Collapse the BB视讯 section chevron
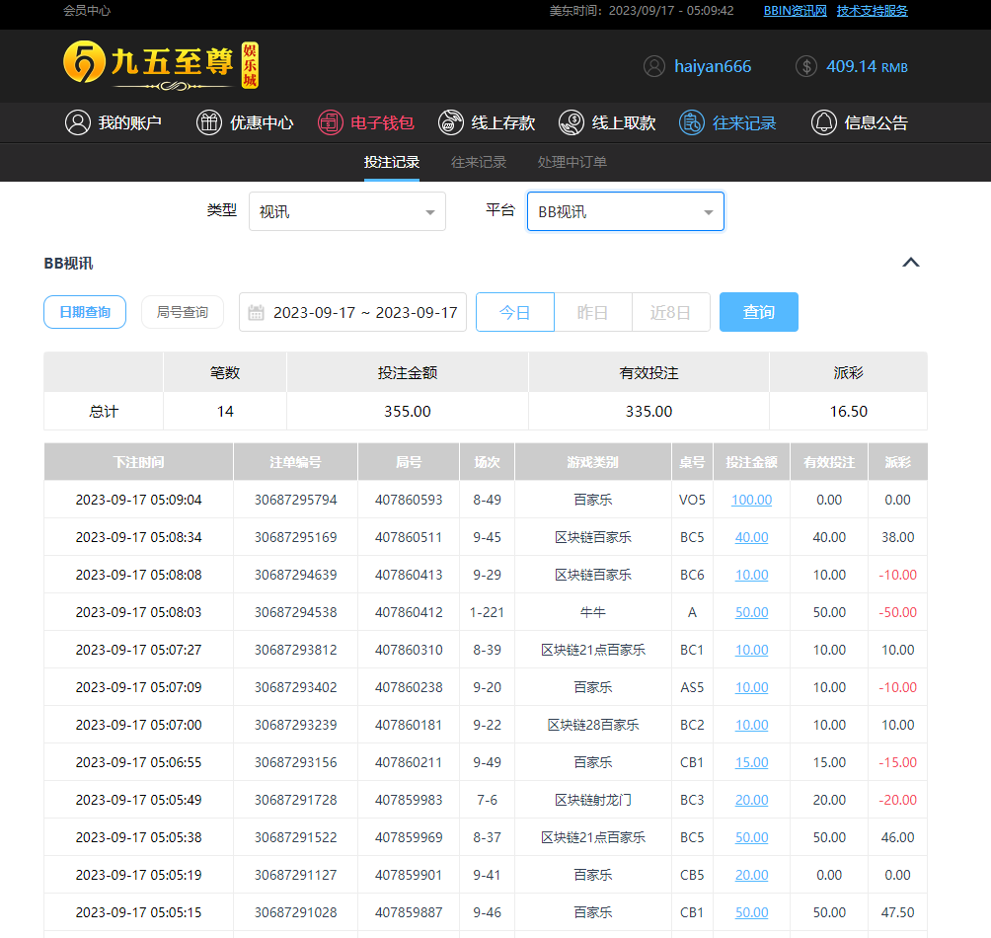 coord(911,263)
